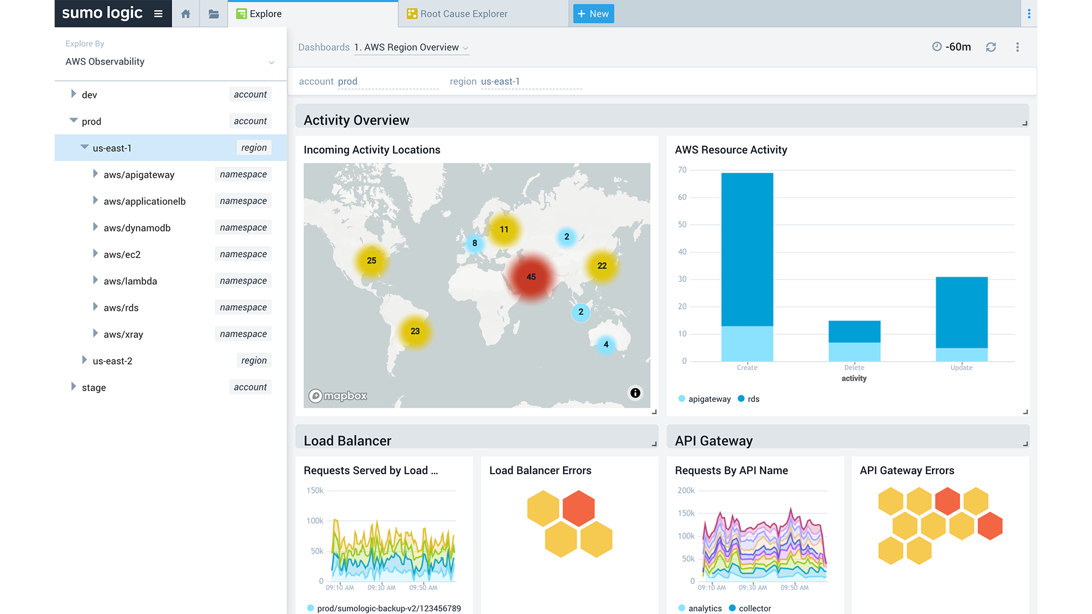Collapse the prod account tree item

pyautogui.click(x=73, y=120)
